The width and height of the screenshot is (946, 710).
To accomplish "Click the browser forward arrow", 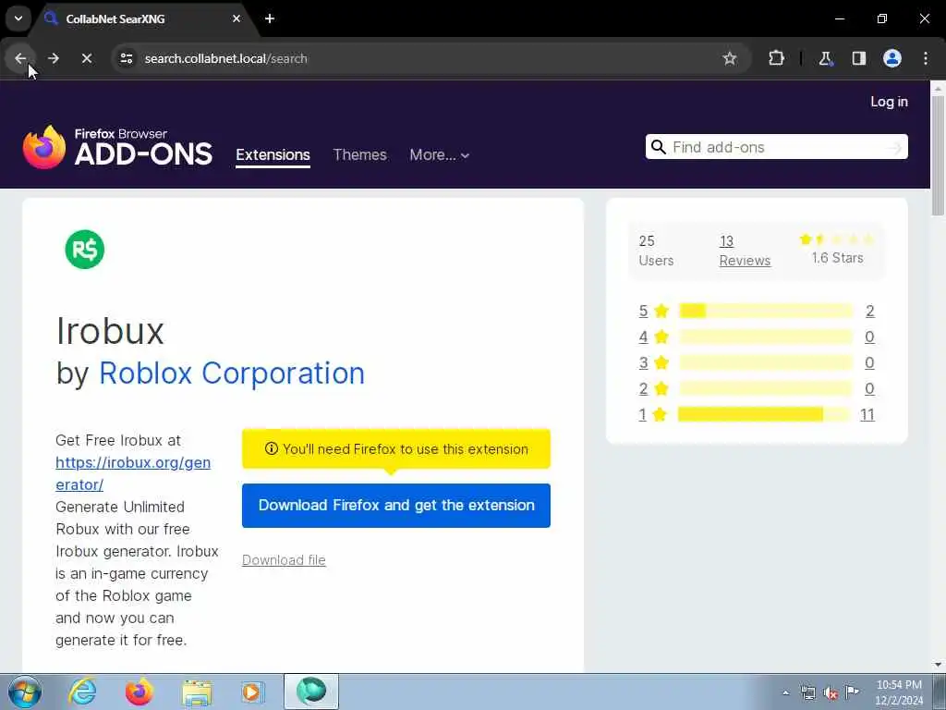I will 54,58.
